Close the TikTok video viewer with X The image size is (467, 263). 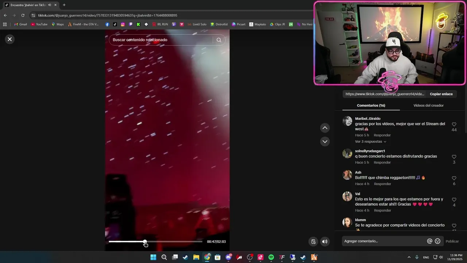point(10,39)
